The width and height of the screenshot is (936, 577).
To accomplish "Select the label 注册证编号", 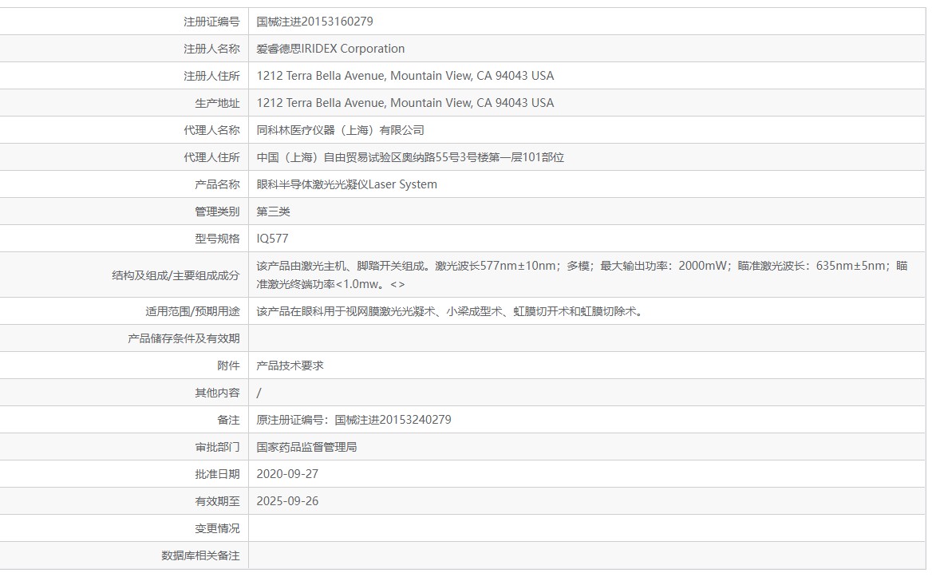I will click(211, 22).
